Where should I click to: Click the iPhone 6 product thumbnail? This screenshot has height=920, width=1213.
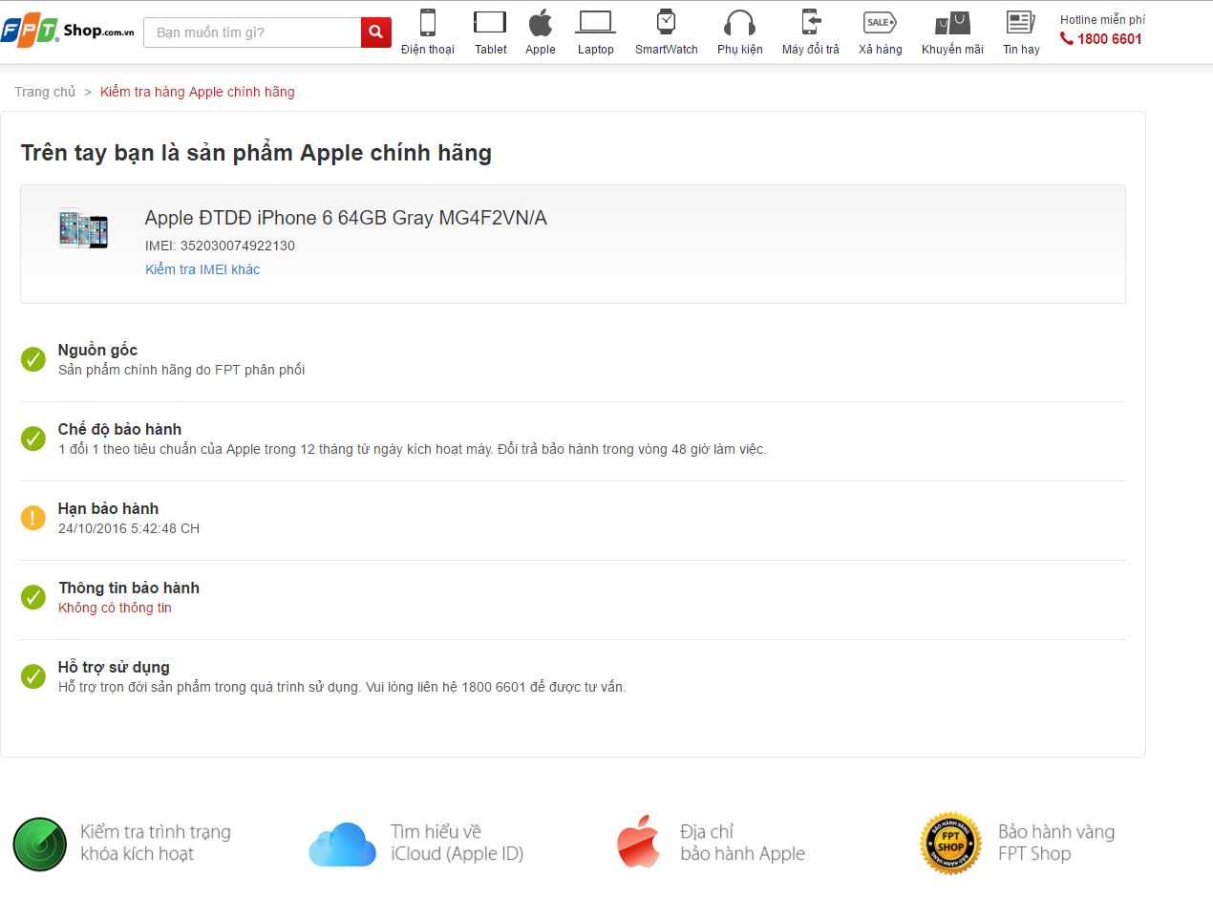point(83,228)
